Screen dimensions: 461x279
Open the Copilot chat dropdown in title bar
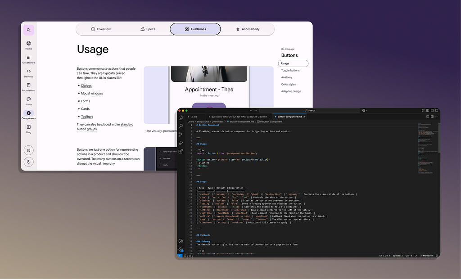pyautogui.click(x=365, y=111)
